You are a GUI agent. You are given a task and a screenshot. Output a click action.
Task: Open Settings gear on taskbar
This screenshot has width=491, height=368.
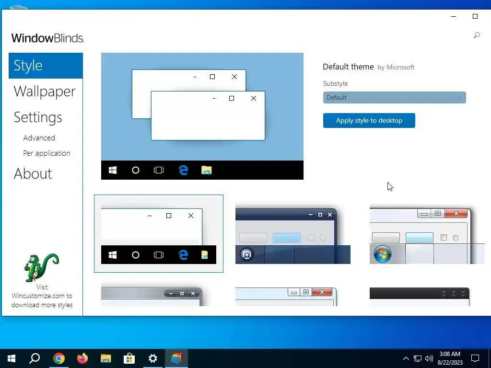(152, 358)
